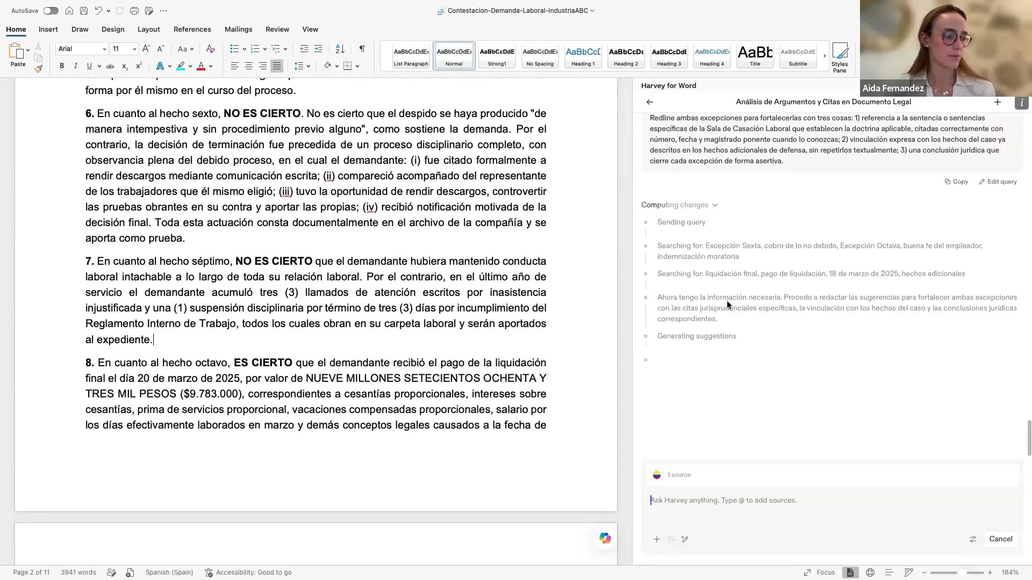Toggle superscript formatting

click(x=139, y=66)
